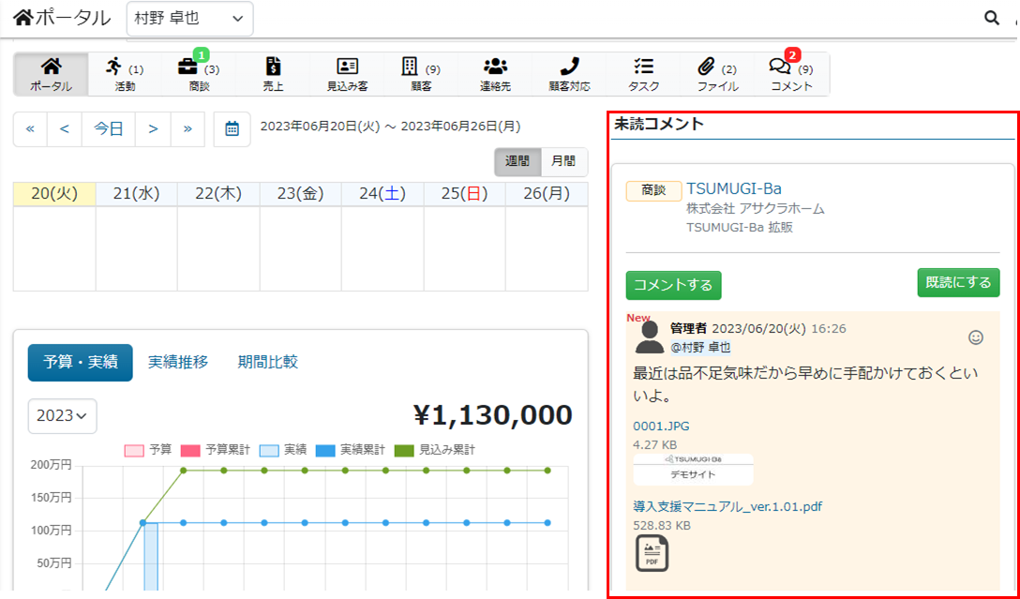Select the 22(木) day column header
Image resolution: width=1020 pixels, height=599 pixels.
point(218,194)
